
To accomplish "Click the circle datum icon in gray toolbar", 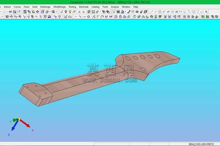I will [160, 12].
